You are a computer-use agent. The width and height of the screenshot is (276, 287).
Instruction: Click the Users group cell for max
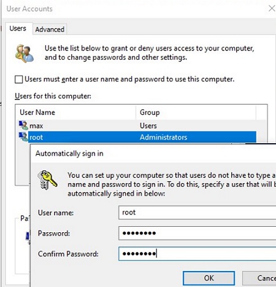[x=148, y=125]
